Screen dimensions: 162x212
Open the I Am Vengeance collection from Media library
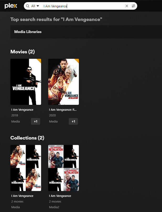tap(26, 168)
